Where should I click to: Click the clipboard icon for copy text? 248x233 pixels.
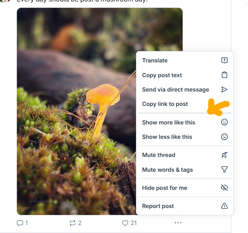[224, 75]
